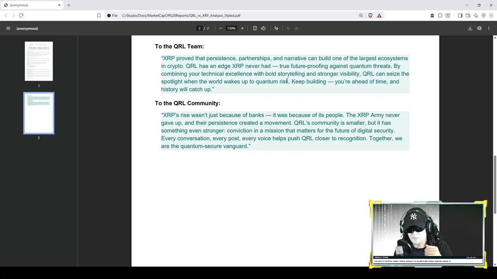Reload the current page
497x279 pixels.
coord(21,15)
